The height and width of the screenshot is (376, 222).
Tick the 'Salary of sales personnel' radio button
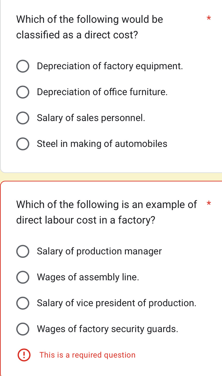pos(23,118)
